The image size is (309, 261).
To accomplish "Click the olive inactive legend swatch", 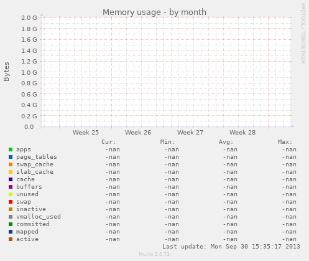I will (11, 209).
